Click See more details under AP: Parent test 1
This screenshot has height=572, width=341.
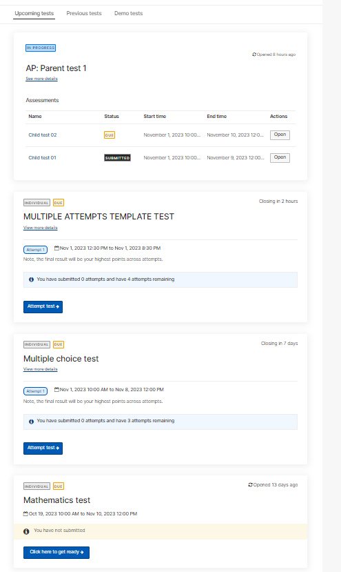pyautogui.click(x=41, y=79)
